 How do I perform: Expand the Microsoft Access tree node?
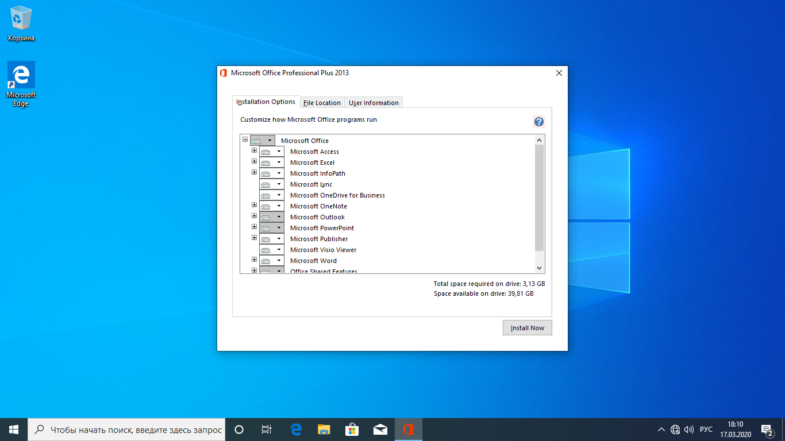pos(255,150)
